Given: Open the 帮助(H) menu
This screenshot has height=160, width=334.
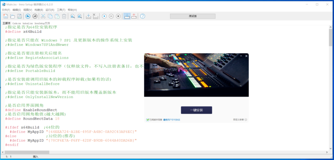Looking at the screenshot, I should click(72, 10).
